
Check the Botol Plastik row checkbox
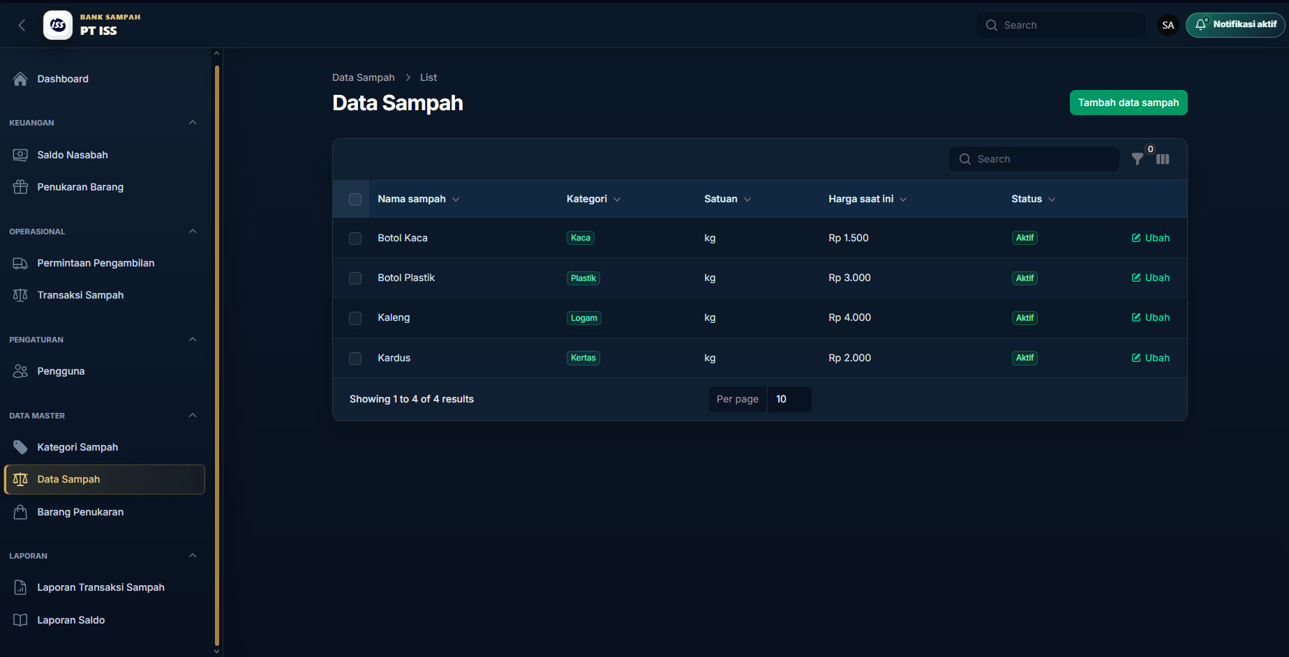click(355, 278)
